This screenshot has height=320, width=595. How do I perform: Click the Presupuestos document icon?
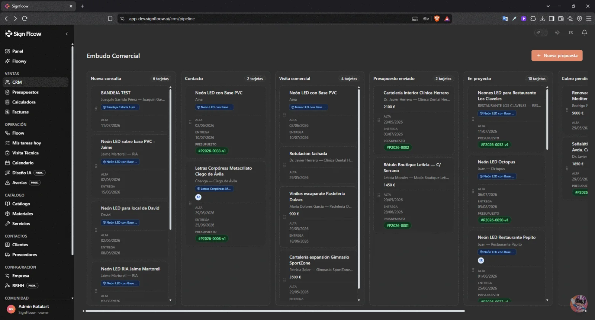tap(7, 92)
